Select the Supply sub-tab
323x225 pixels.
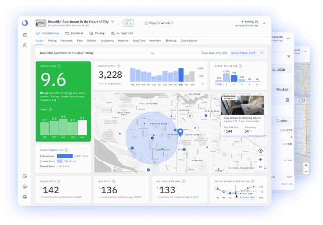pos(40,41)
